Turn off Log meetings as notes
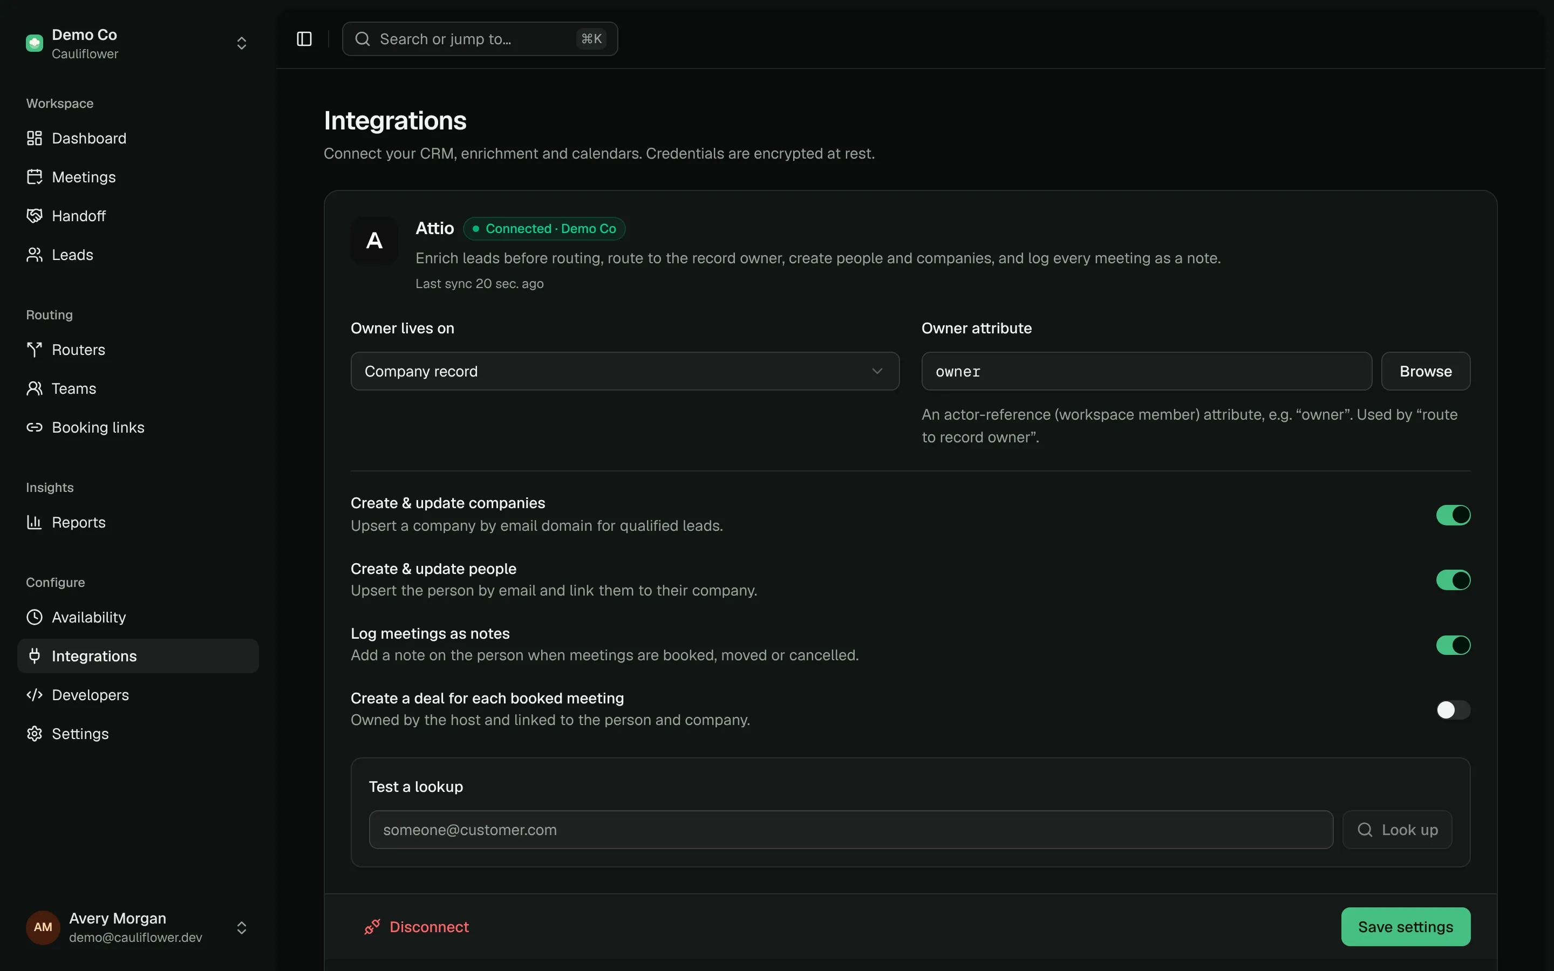The width and height of the screenshot is (1554, 971). tap(1453, 645)
